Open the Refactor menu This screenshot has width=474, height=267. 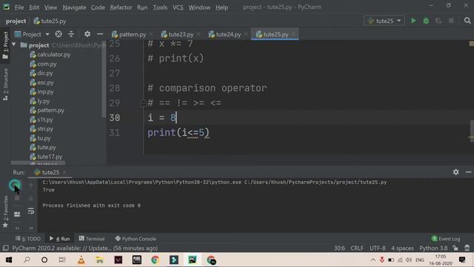pos(121,7)
